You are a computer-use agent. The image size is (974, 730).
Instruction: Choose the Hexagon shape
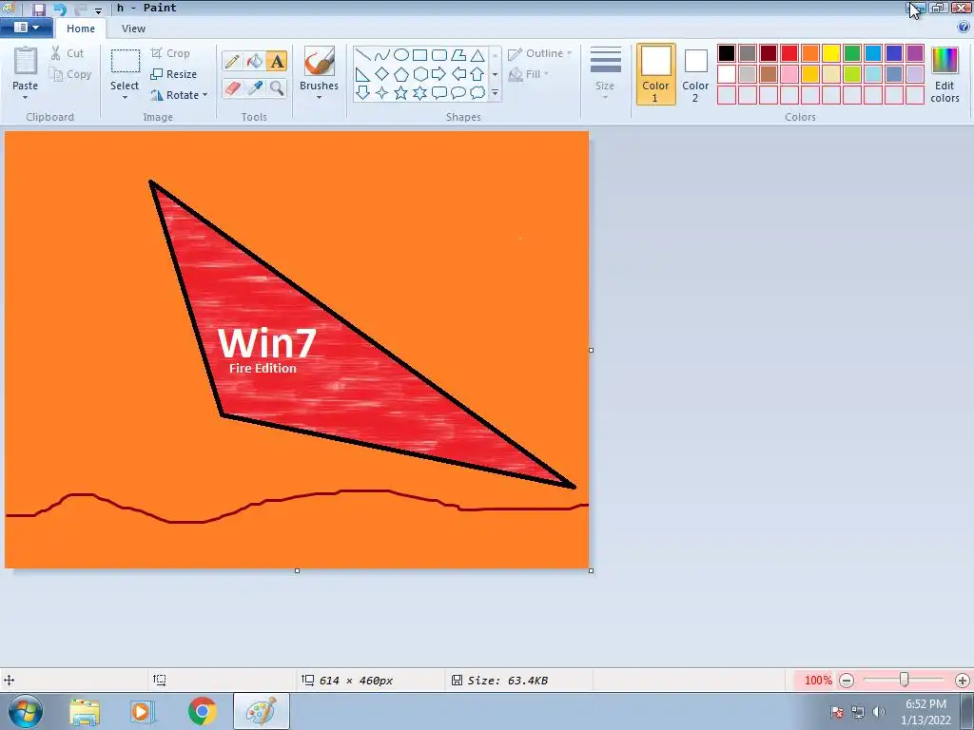coord(419,74)
